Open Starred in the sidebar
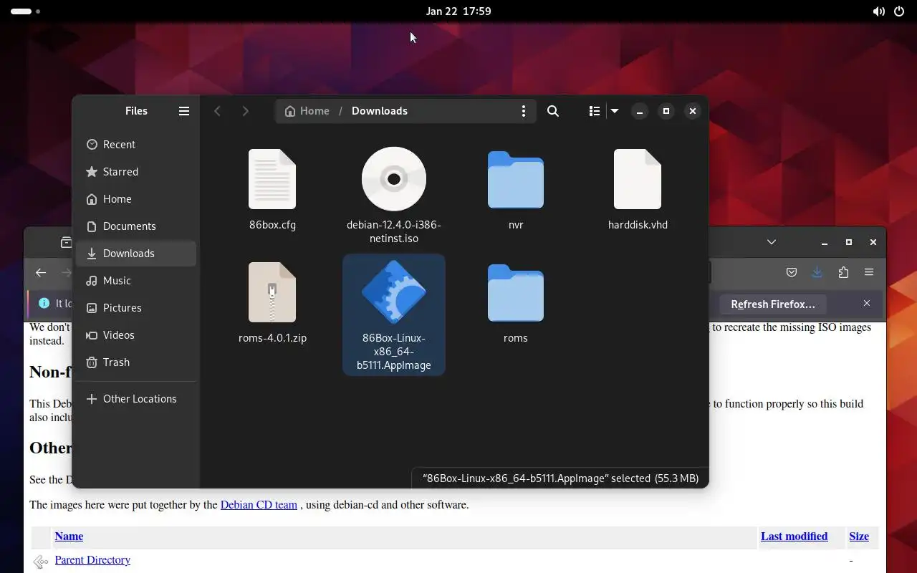Image resolution: width=917 pixels, height=573 pixels. coord(136,172)
